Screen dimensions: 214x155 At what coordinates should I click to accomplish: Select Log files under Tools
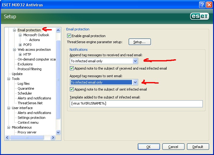(24, 84)
